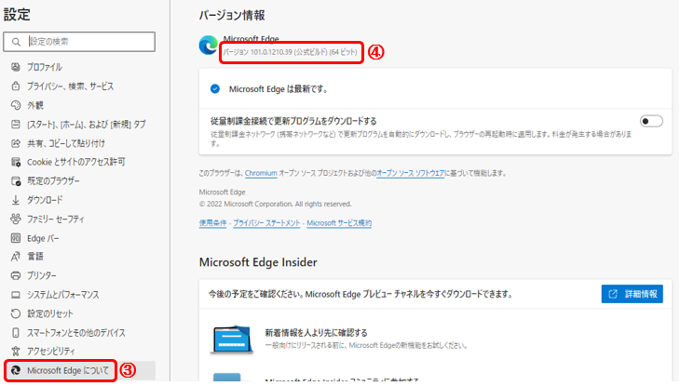Open the Chromium link
Viewport: 680px width, 386px height.
[261, 173]
